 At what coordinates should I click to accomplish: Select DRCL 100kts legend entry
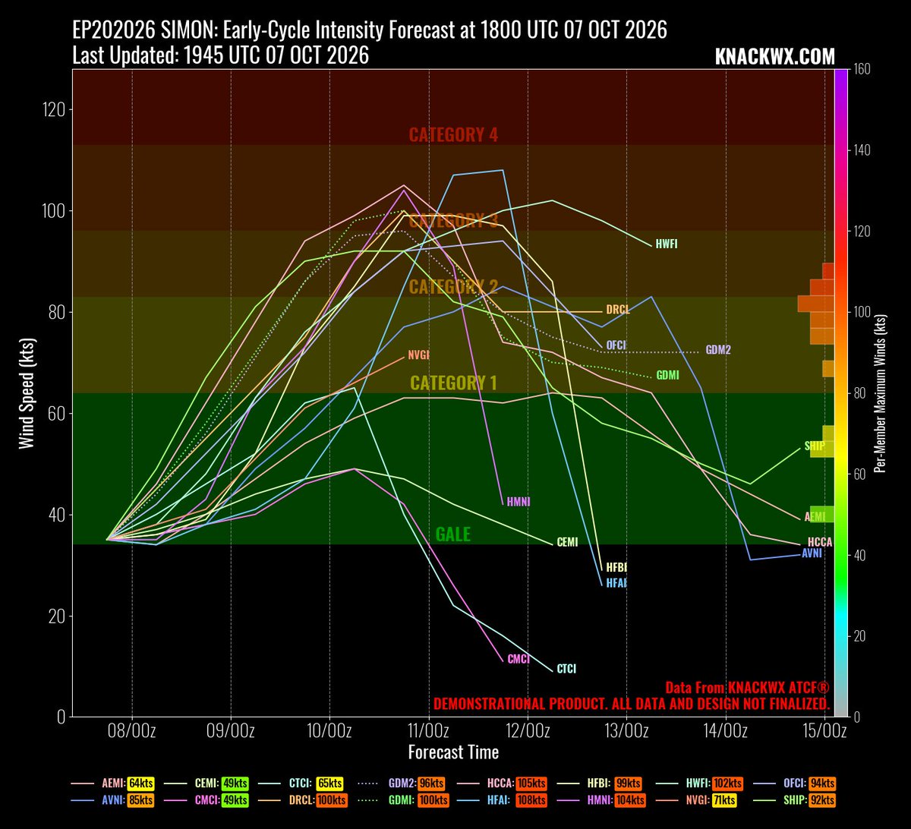point(304,799)
